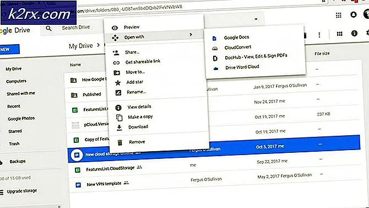Click the blue NEW button
This screenshot has height=208, width=369.
(9, 50)
